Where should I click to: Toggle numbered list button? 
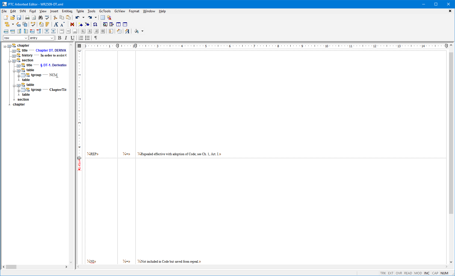pyautogui.click(x=81, y=38)
